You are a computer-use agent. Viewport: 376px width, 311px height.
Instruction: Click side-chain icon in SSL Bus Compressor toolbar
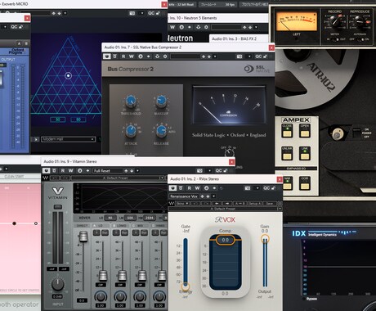point(157,56)
